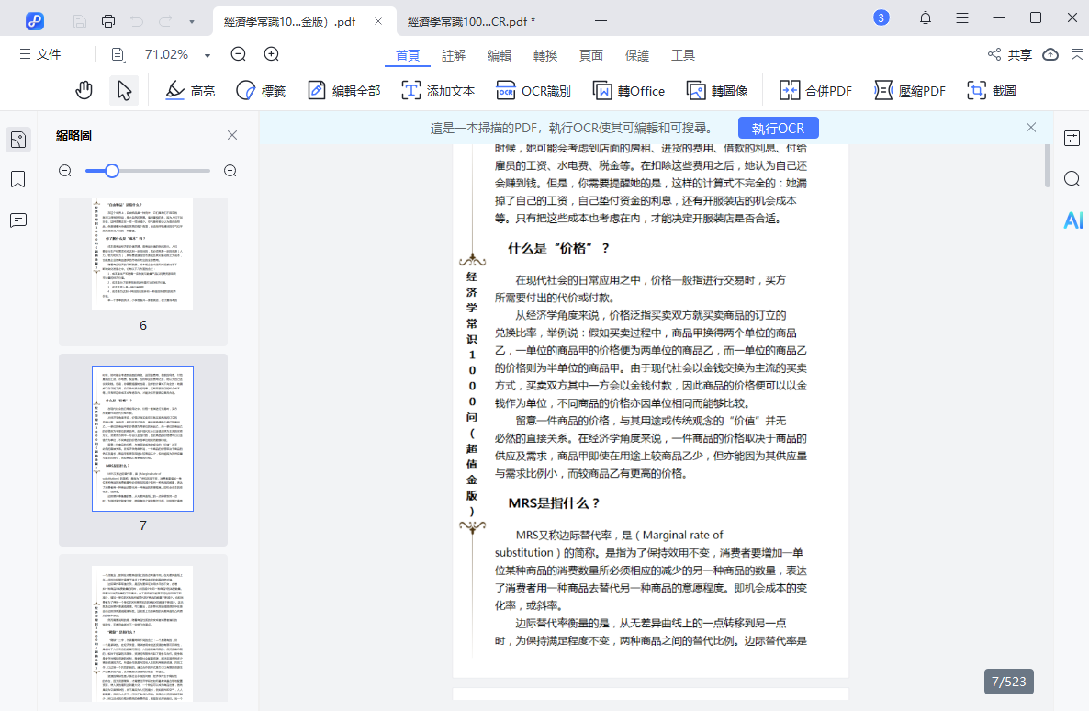Collapse the ribbon toolbar

[1077, 53]
